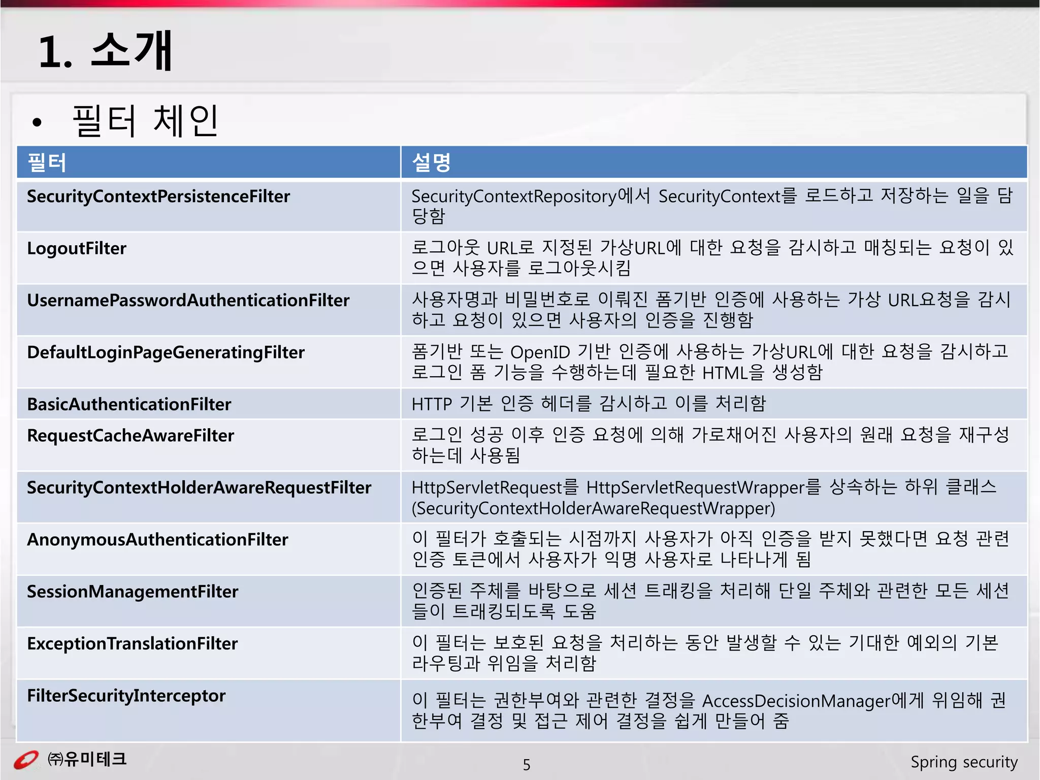Viewport: 1040px width, 780px height.
Task: Click the red Umitech logo icon
Action: click(25, 760)
